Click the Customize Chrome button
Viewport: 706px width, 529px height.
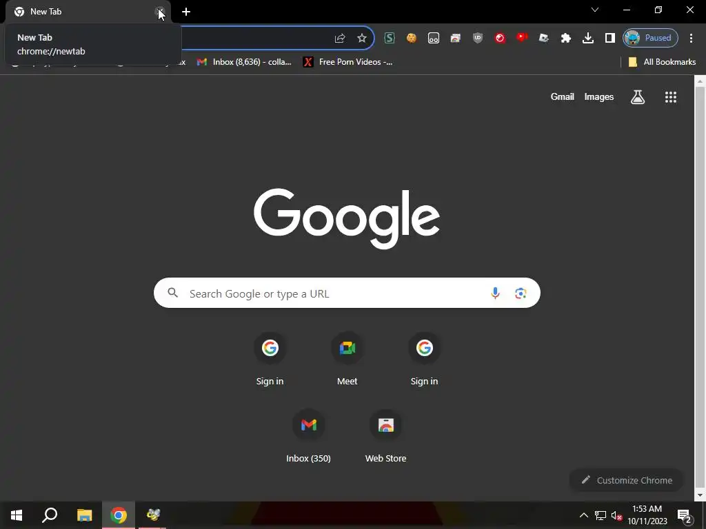[x=627, y=480]
